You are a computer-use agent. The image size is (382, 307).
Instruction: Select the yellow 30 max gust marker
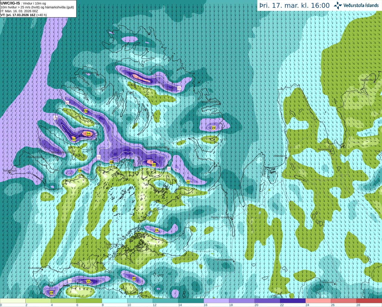[x=134, y=279]
